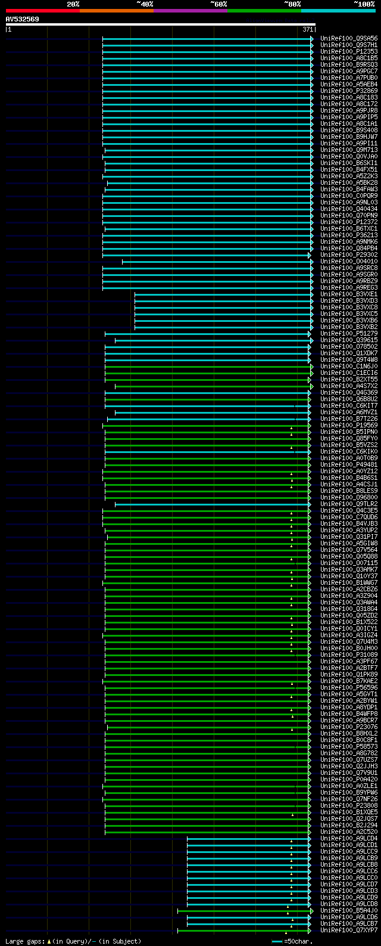This screenshot has height=946, width=381.
Task: Select label UniRef100_O04010
Action: click(349, 261)
